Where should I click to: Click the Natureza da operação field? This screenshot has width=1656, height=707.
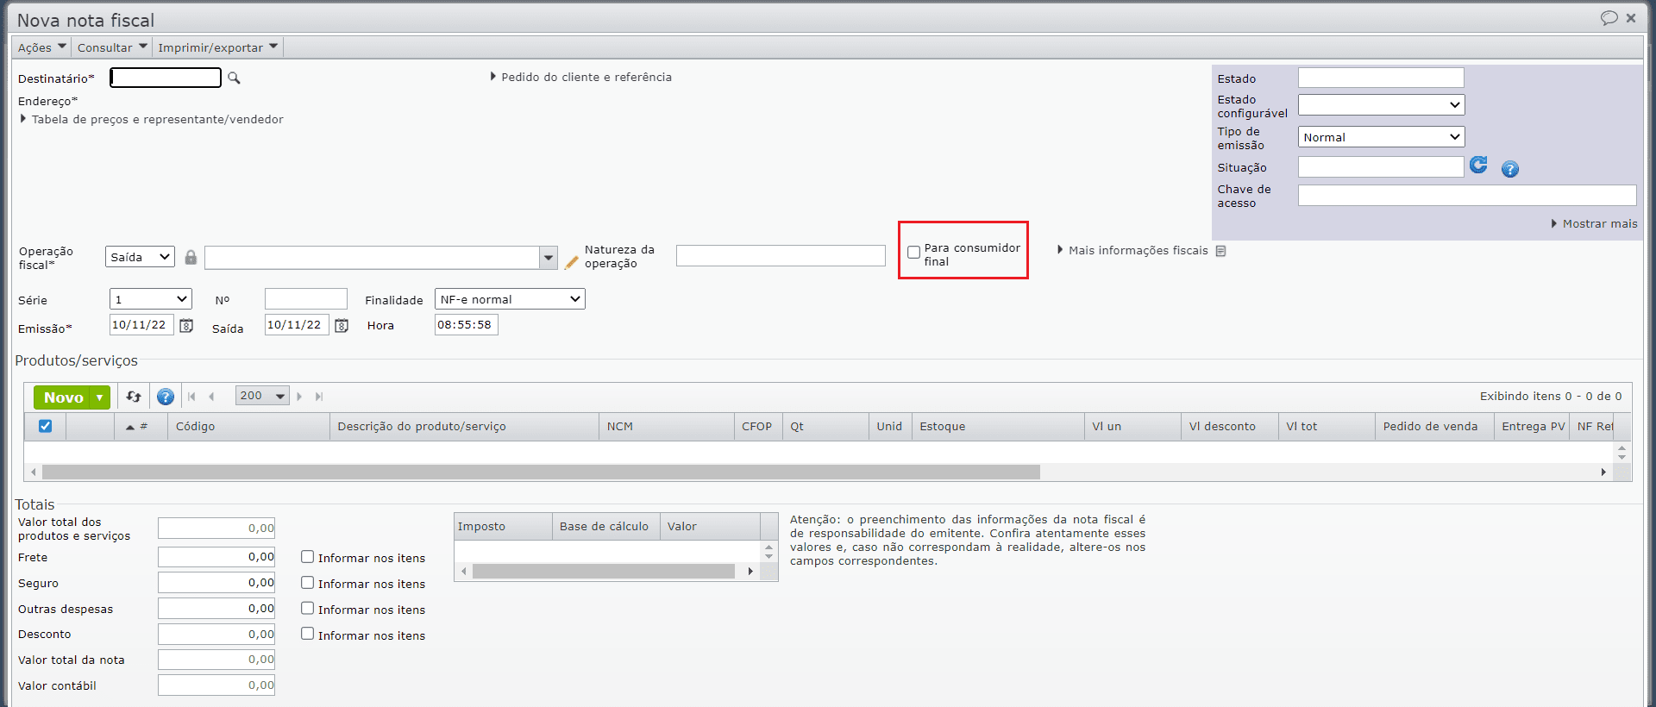(x=781, y=256)
